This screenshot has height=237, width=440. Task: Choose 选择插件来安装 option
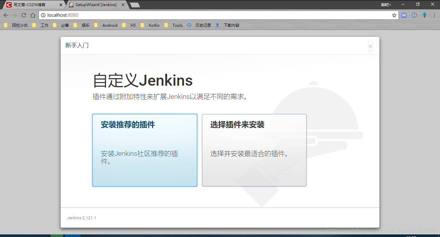254,150
